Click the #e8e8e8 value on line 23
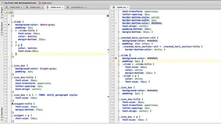This screenshot has width=221, height=124. point(152,41)
